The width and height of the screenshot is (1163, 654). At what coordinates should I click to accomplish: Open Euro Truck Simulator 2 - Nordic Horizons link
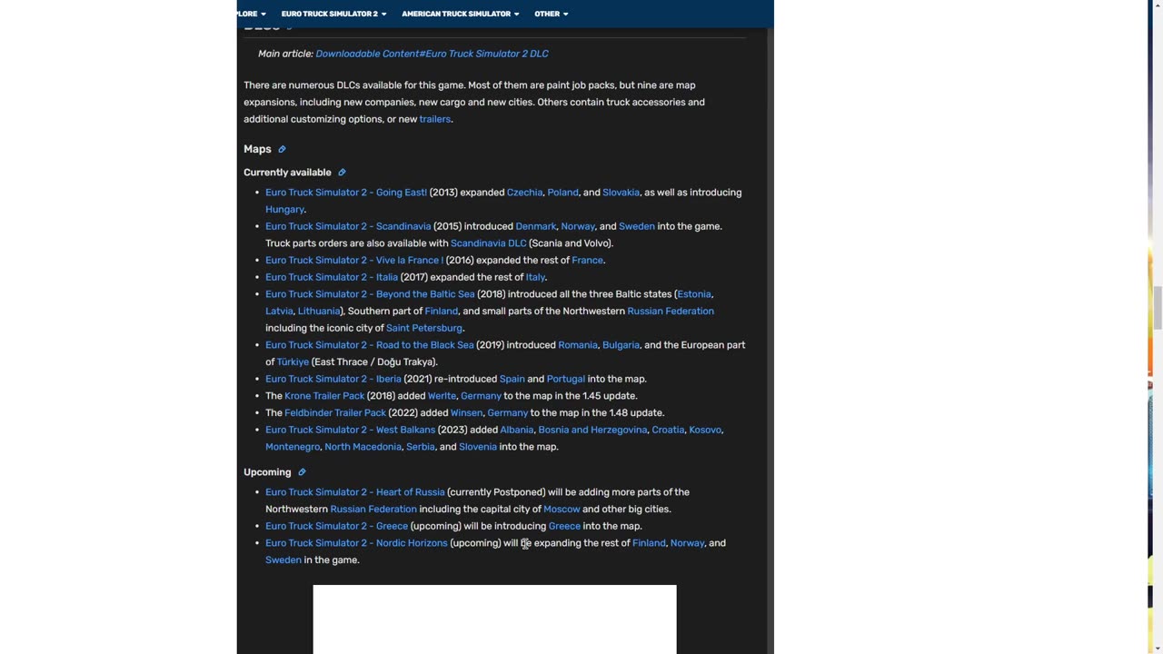(356, 543)
